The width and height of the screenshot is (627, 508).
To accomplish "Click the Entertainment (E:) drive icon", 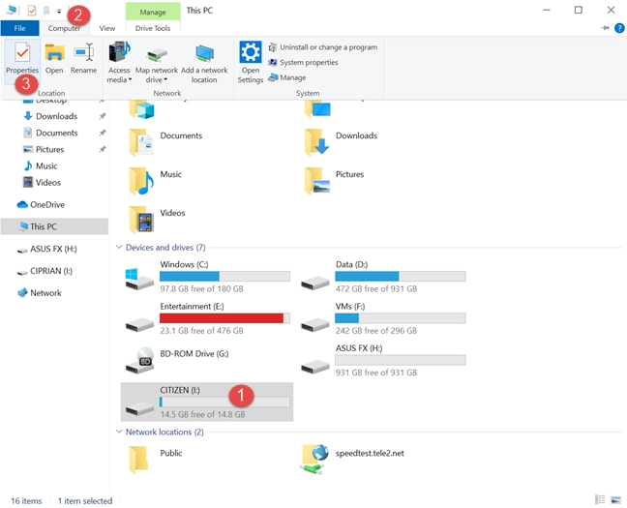I will [x=139, y=324].
